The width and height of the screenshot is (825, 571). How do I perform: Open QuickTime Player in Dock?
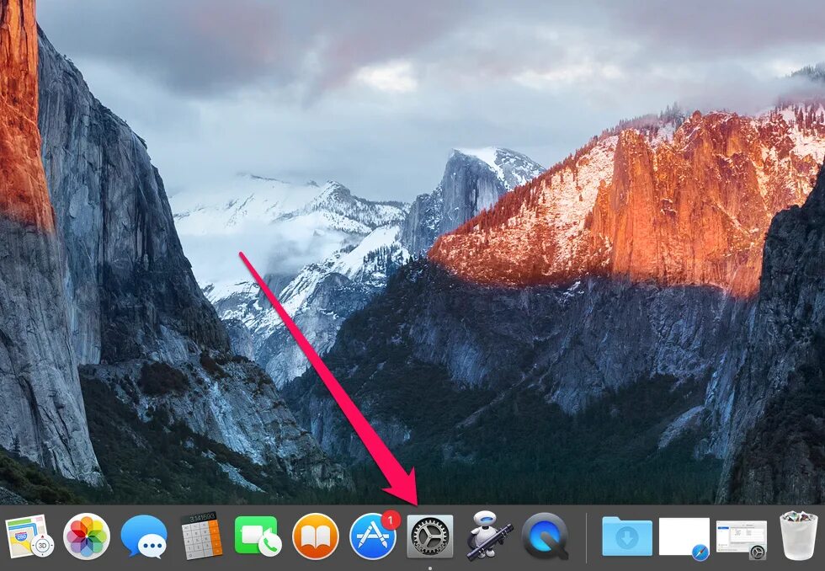pos(546,536)
